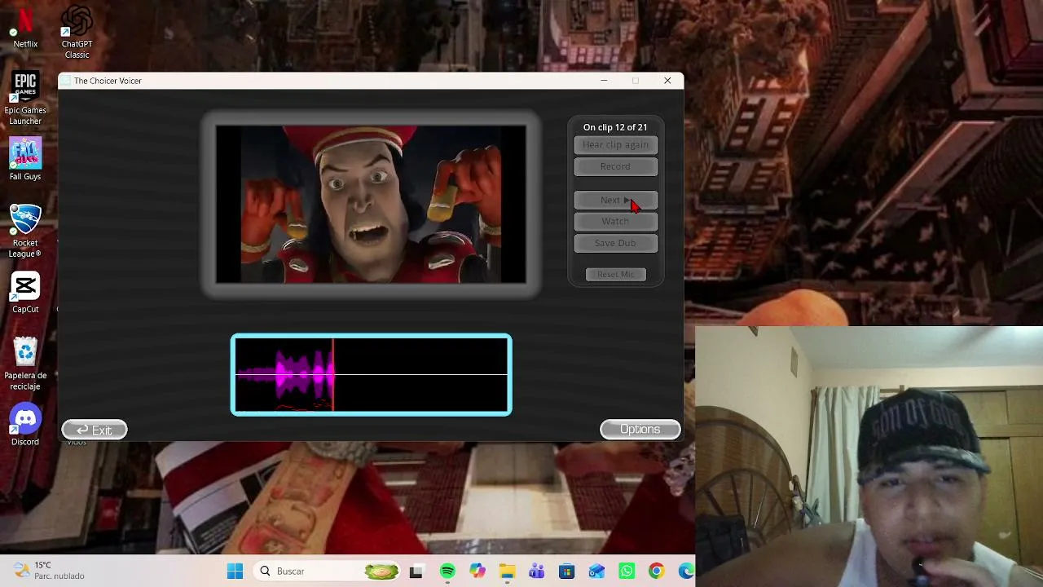Open the Options menu button
Viewport: 1043px width, 587px height.
pos(640,430)
